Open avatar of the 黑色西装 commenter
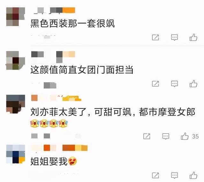Viewport: 204px width, 182px height. [x=16, y=17]
